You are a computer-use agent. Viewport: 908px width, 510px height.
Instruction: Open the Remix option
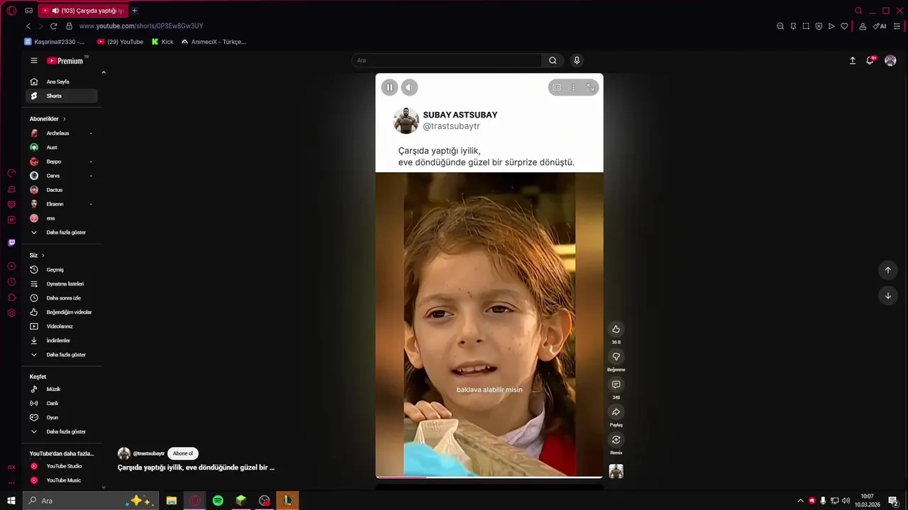[616, 439]
